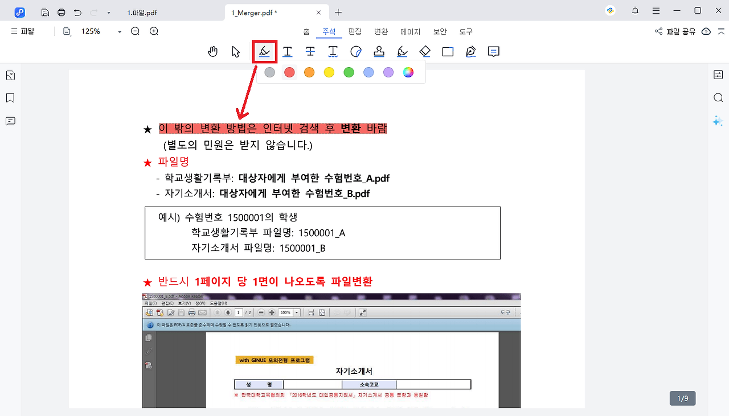Open comments list in left sidebar
This screenshot has width=729, height=416.
[10, 121]
